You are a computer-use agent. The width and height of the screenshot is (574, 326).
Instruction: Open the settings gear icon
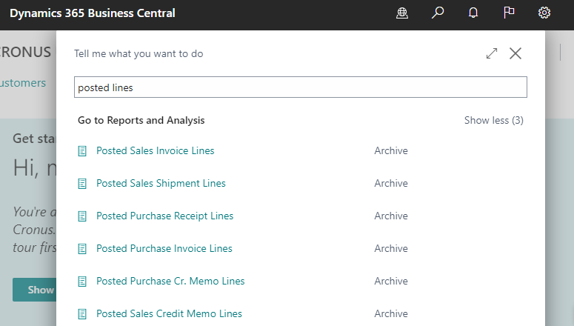click(x=544, y=13)
